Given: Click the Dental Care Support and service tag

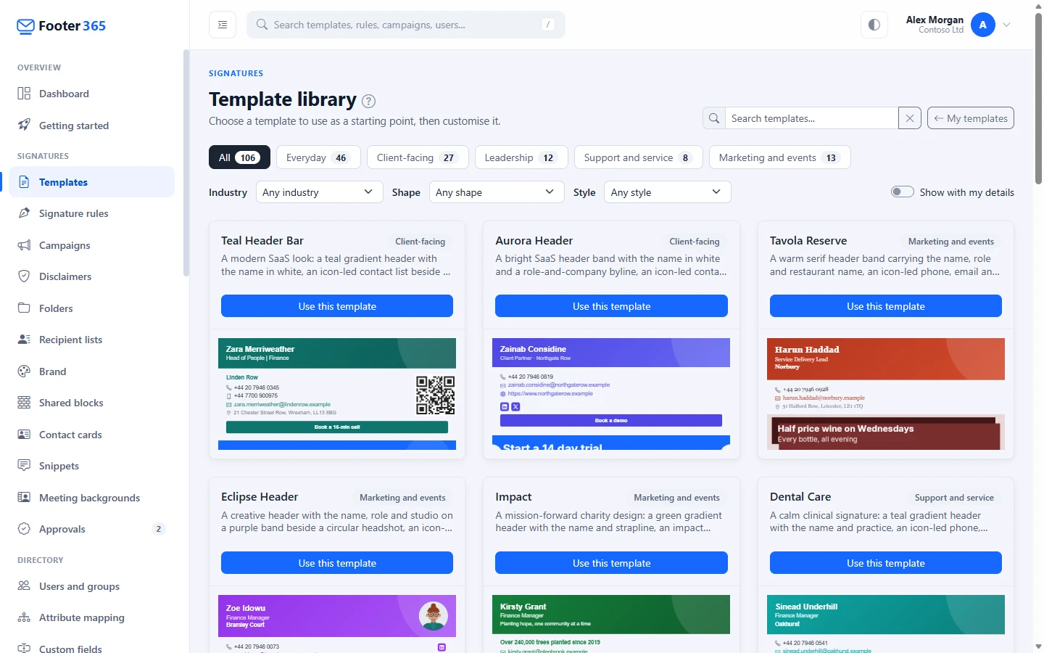Looking at the screenshot, I should point(954,498).
